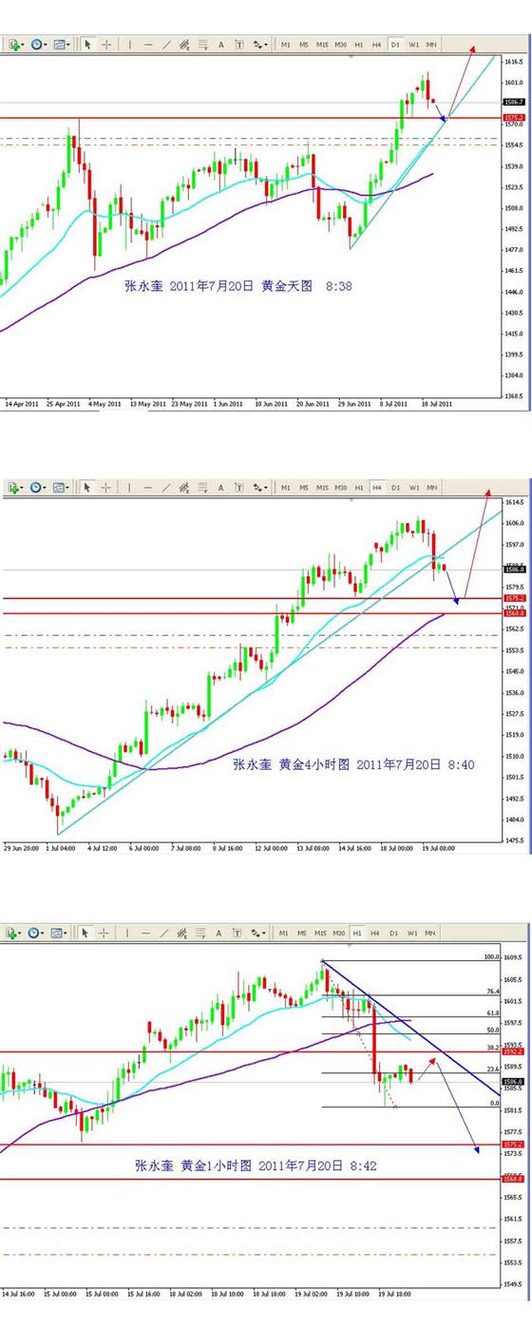The image size is (532, 1330).
Task: Select crosshair tool in daily chart toolbar
Action: pos(106,44)
